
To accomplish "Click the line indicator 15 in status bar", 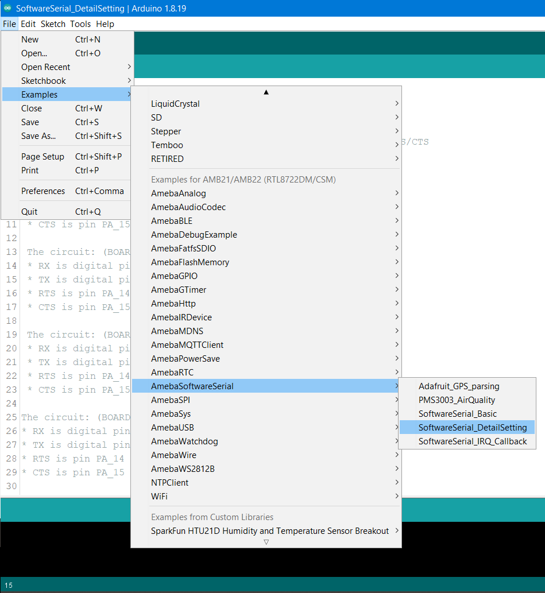I will point(8,585).
